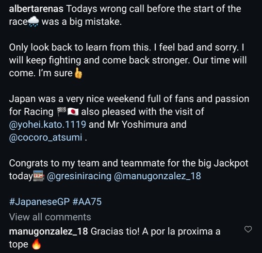Screen dimensions: 262x253
Task: Open the @manugonzalez_18 mention in the caption
Action: tap(157, 176)
